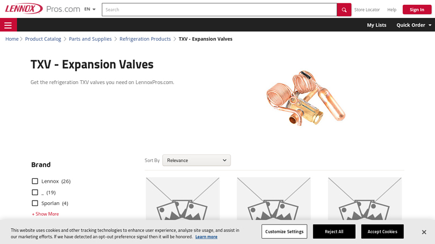Click Accept Cookies button
The height and width of the screenshot is (244, 435).
click(382, 232)
